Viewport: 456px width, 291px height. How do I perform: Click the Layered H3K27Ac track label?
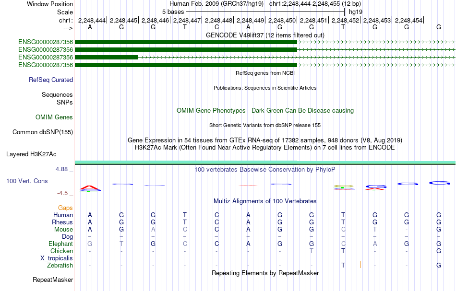(31, 154)
